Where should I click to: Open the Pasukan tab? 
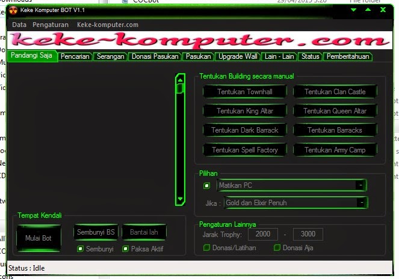198,56
